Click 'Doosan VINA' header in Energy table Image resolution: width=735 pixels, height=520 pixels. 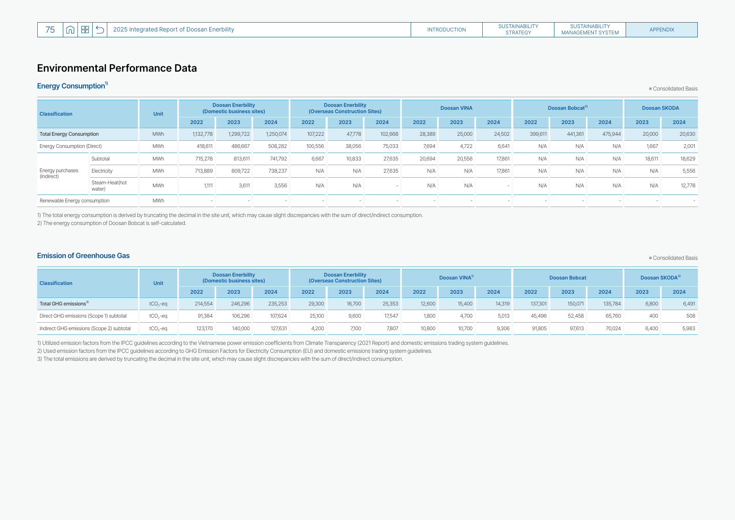coord(456,108)
